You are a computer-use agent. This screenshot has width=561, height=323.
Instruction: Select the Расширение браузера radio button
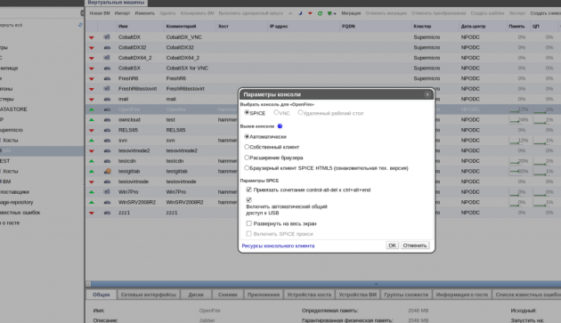[x=247, y=157]
